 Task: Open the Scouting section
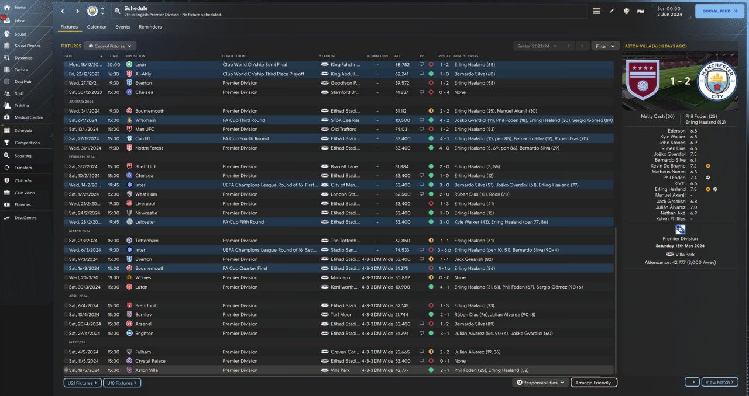click(x=23, y=156)
